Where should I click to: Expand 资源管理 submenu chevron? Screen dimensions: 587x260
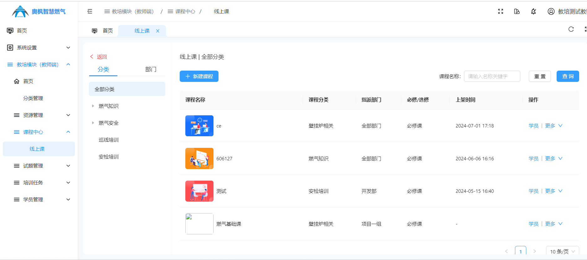click(68, 115)
